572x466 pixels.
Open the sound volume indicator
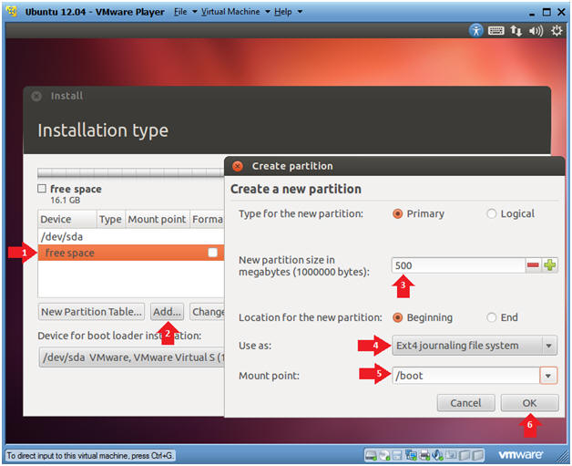coord(536,31)
